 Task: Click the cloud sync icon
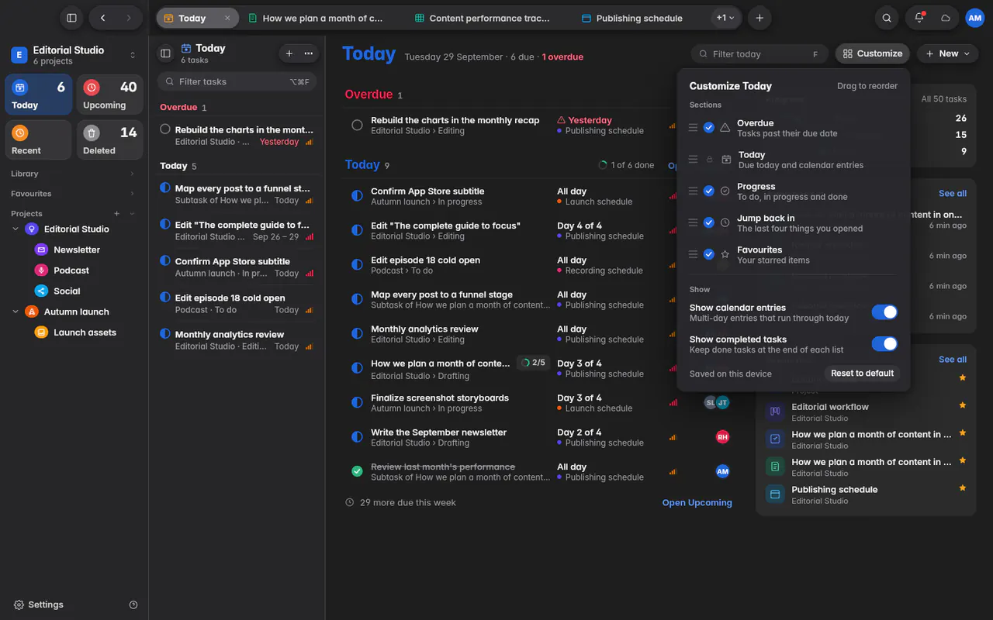click(x=946, y=18)
